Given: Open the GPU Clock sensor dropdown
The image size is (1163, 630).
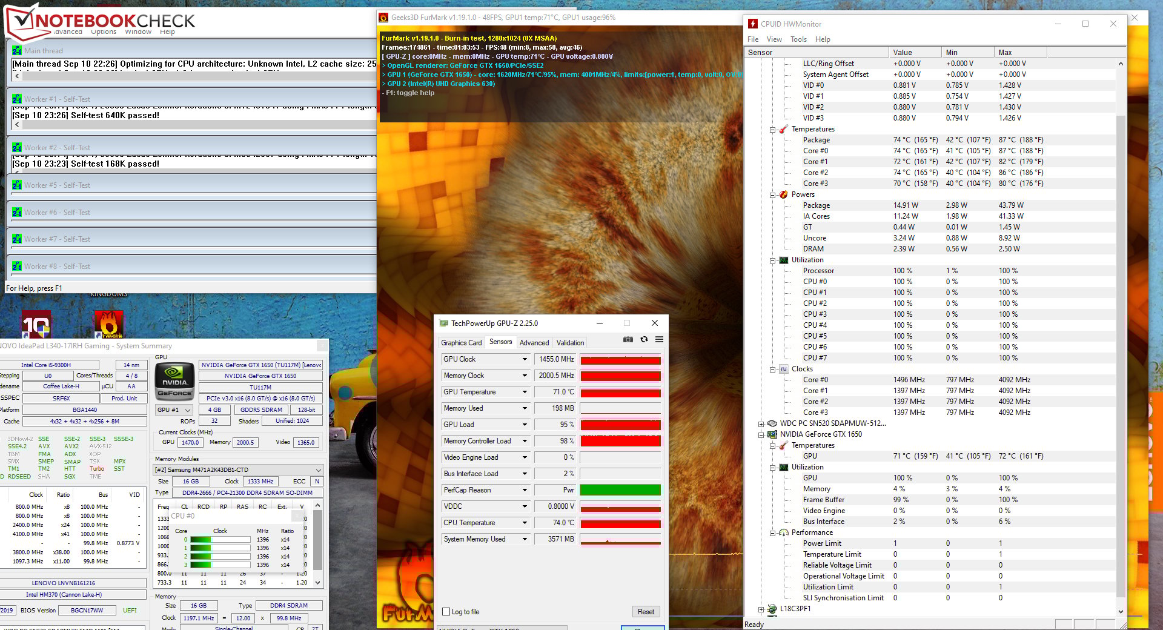Looking at the screenshot, I should [525, 359].
